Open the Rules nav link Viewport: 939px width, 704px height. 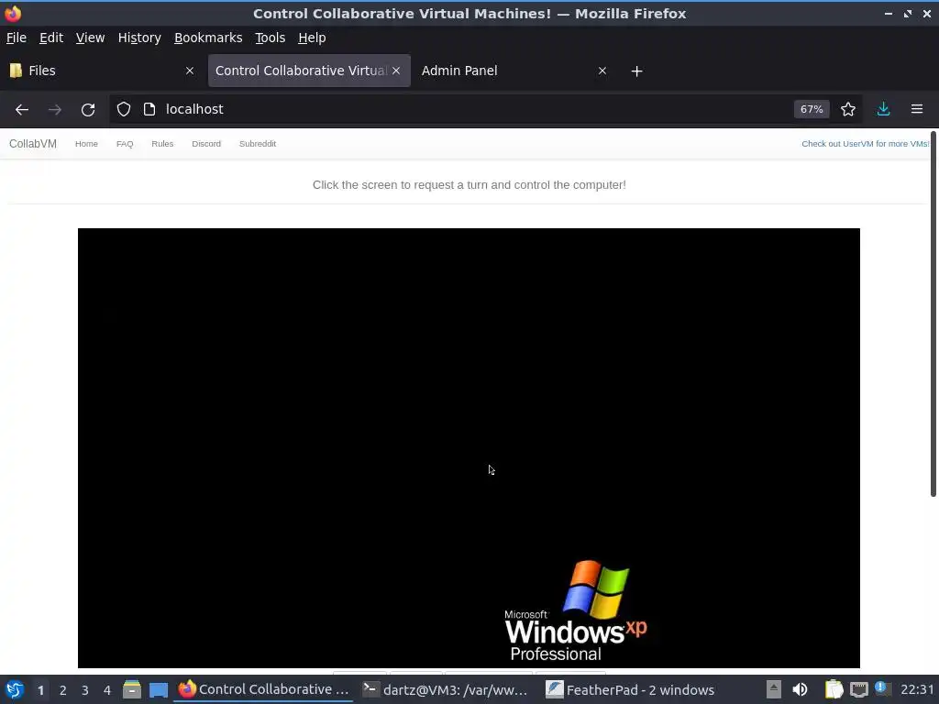(x=162, y=144)
